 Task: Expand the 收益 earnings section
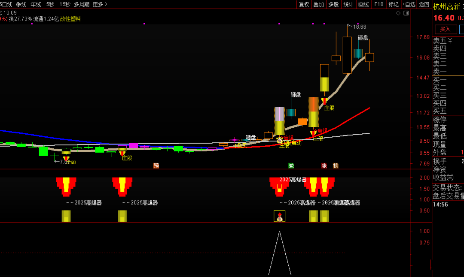tap(443, 178)
